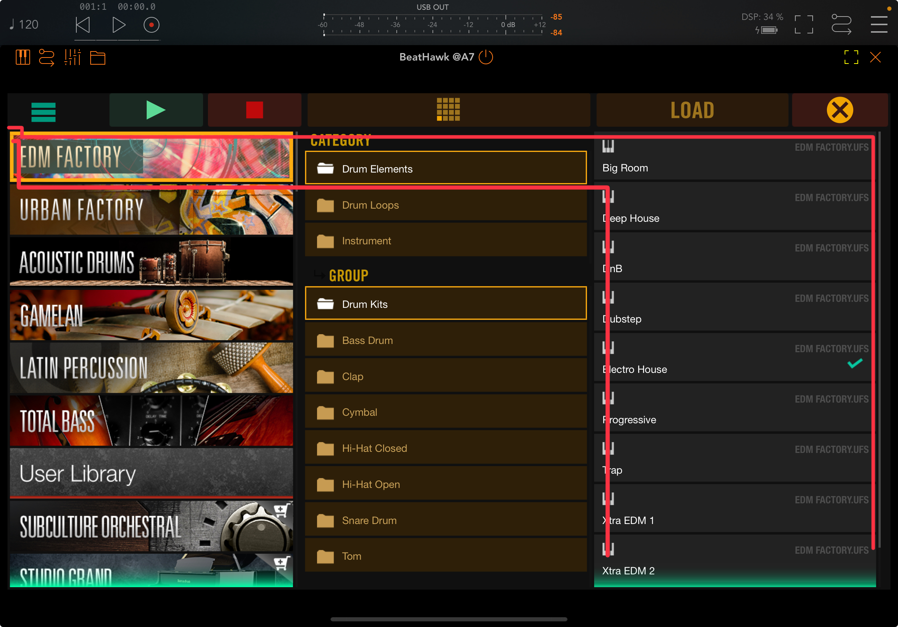Select the Urban Factory library
This screenshot has height=627, width=898.
tap(152, 210)
